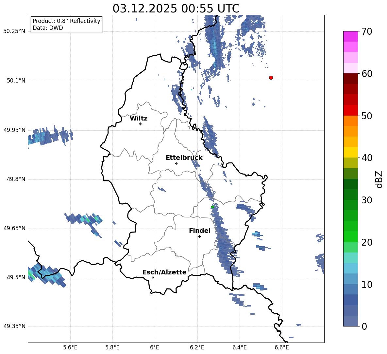Image resolution: width=387 pixels, height=354 pixels.
Task: Click the 50 value on the colorbar
Action: tap(366, 116)
